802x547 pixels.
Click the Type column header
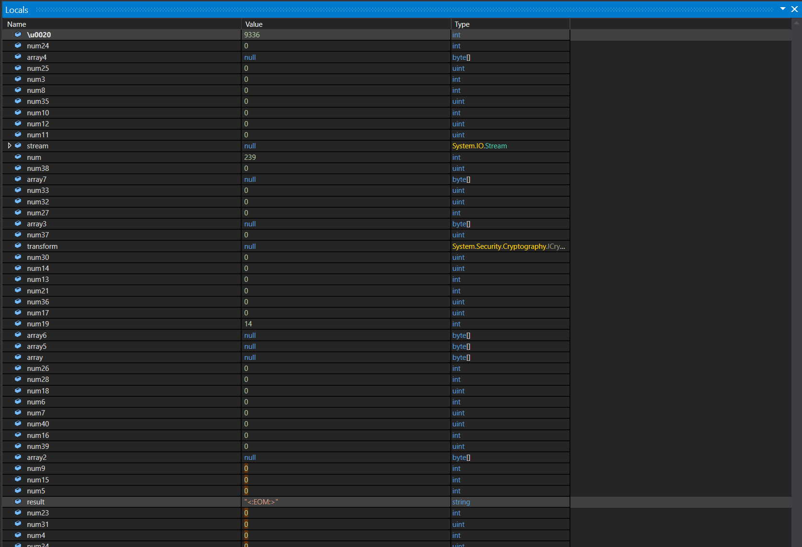pyautogui.click(x=462, y=24)
